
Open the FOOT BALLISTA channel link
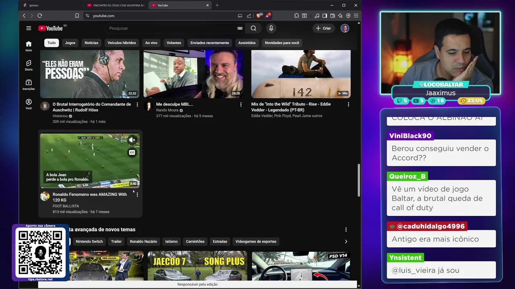click(66, 206)
